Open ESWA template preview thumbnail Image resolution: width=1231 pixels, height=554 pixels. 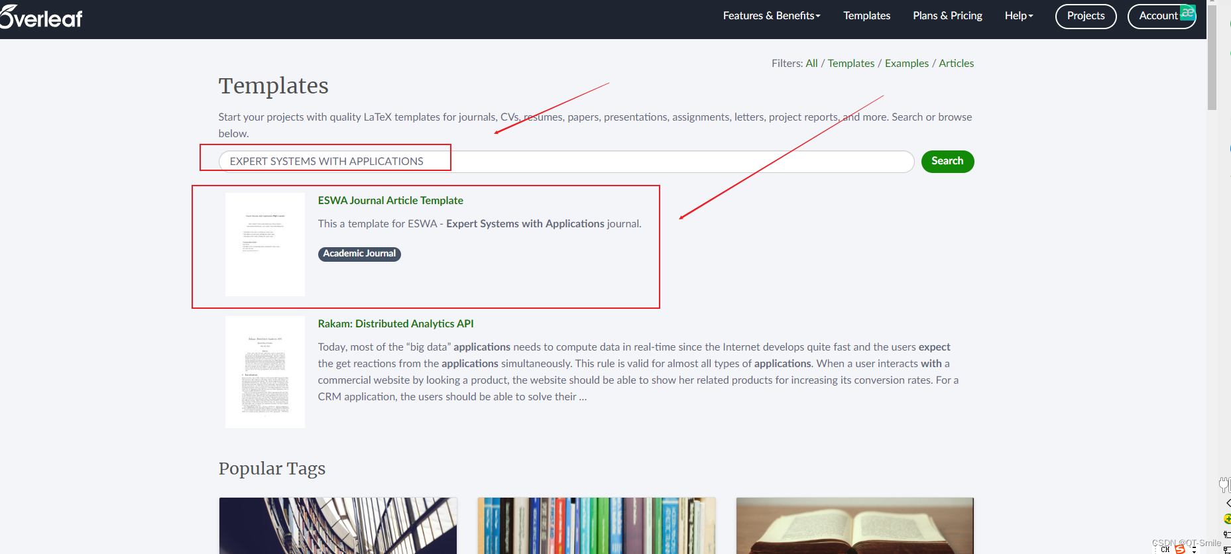[265, 245]
